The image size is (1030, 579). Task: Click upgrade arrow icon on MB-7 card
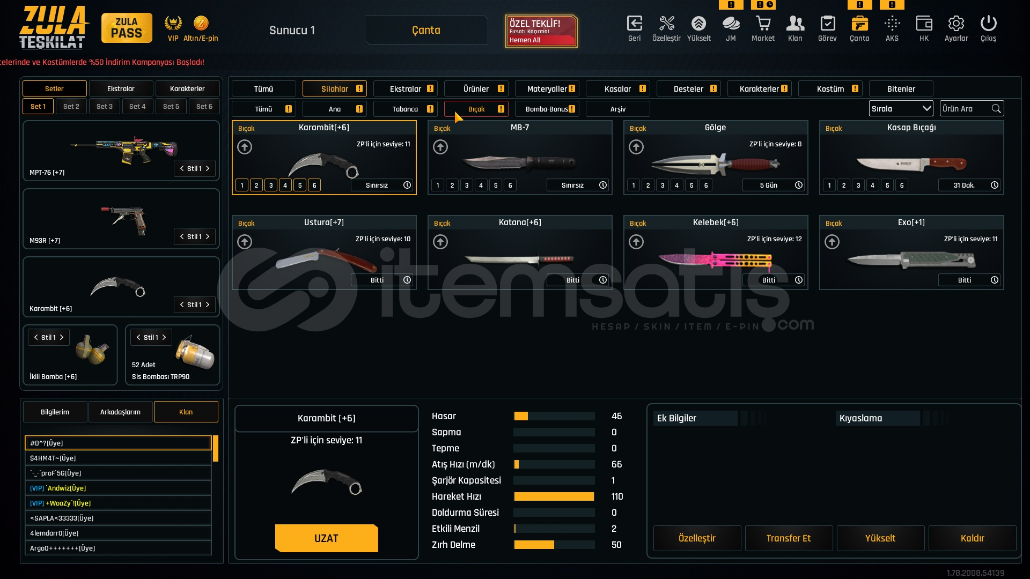tap(440, 147)
